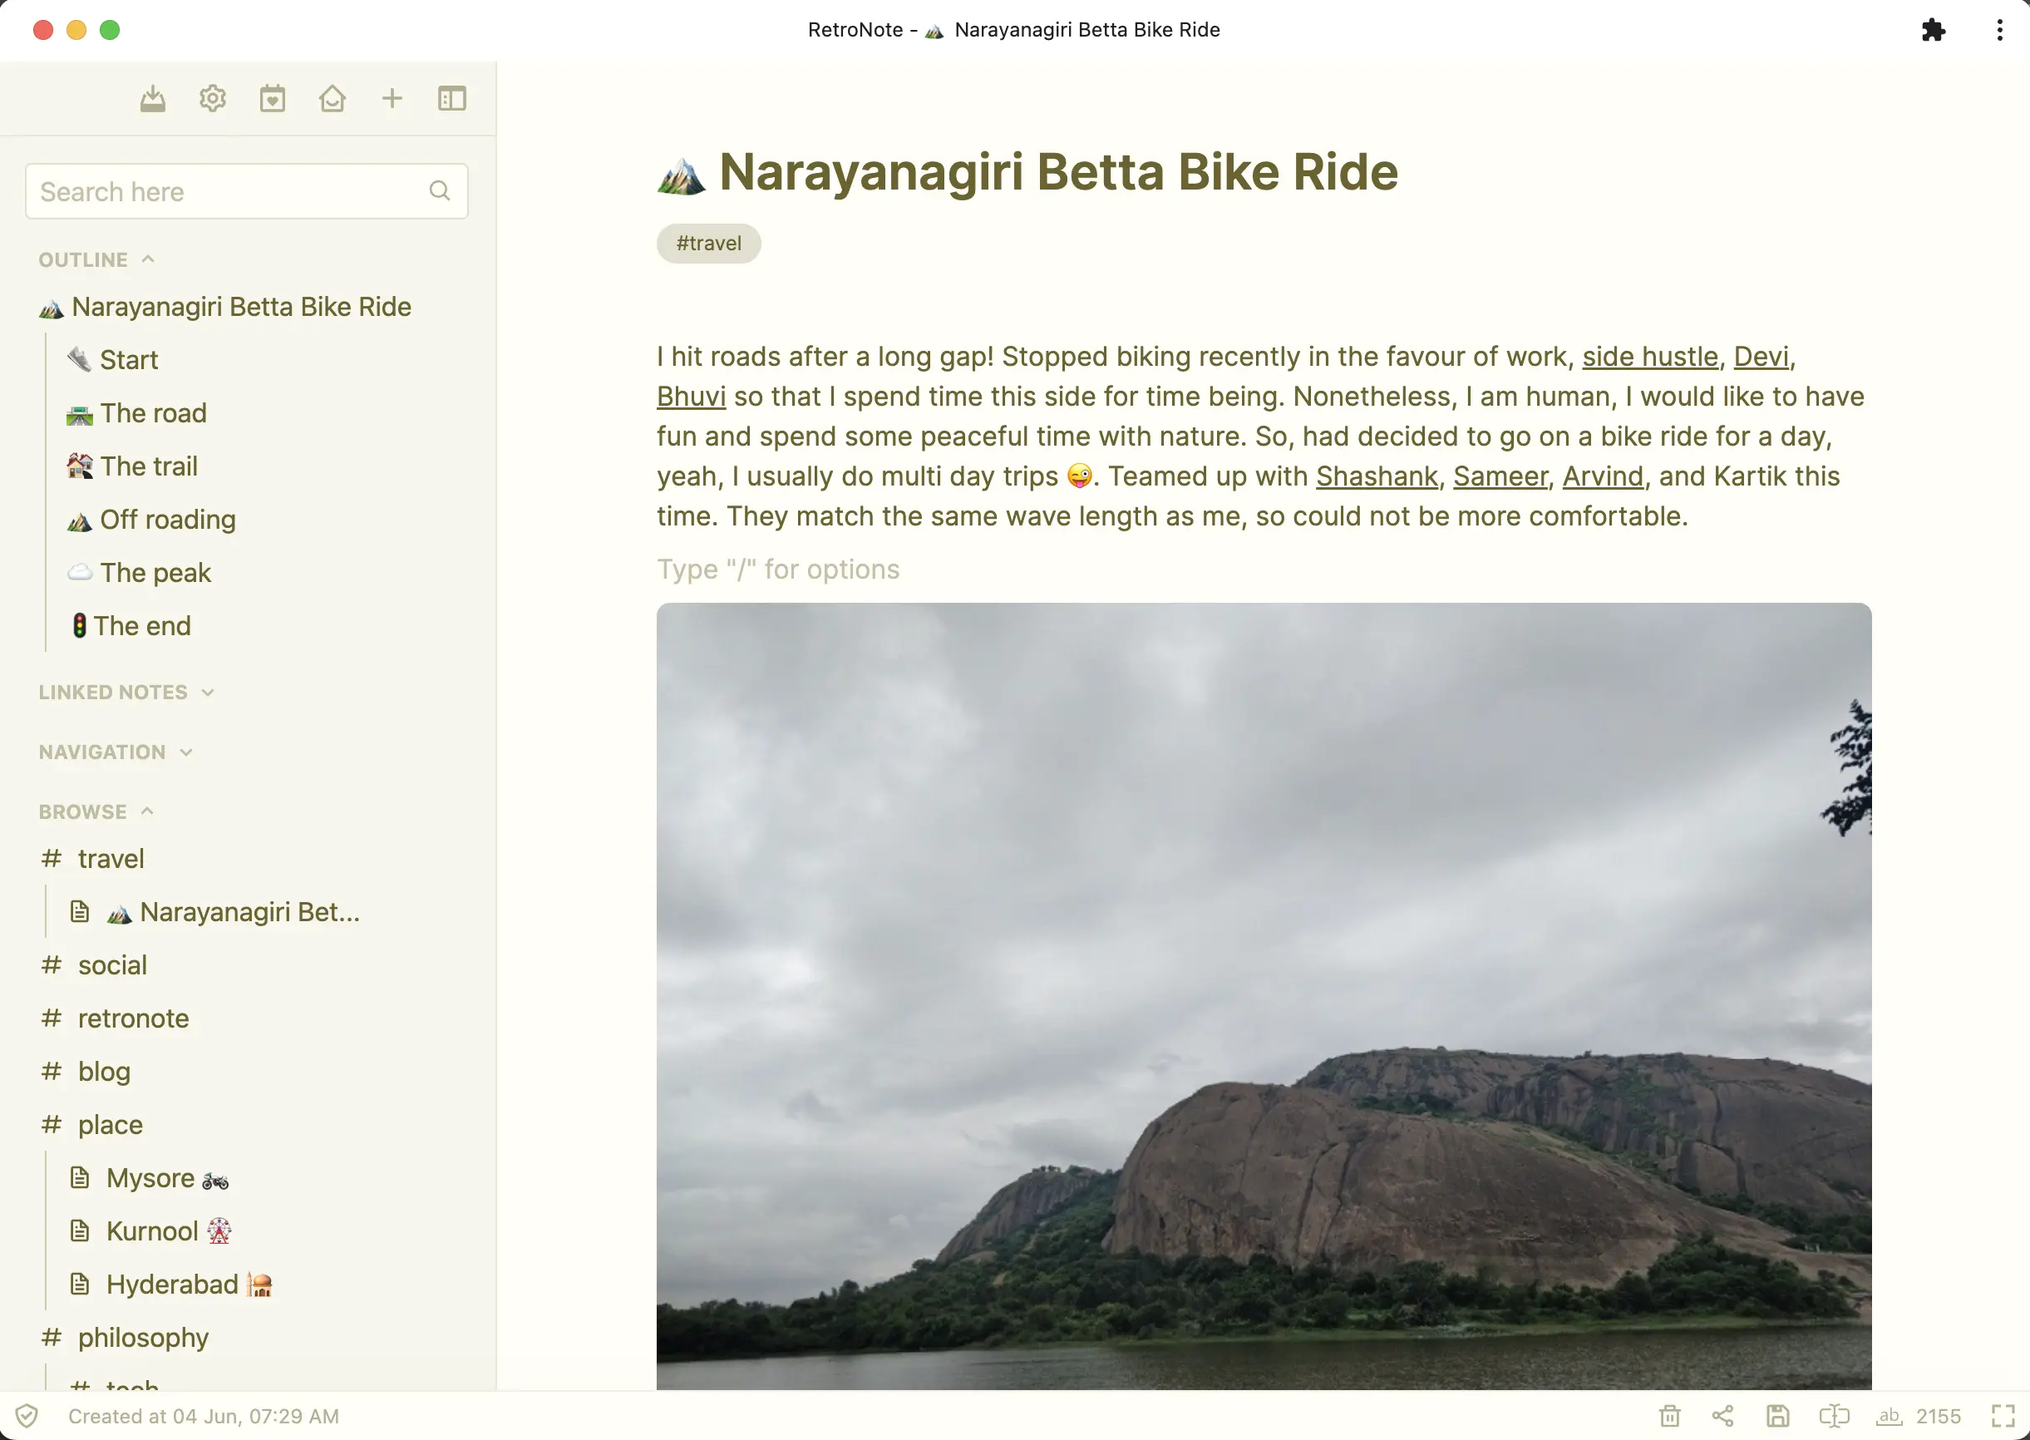The image size is (2030, 1440).
Task: Click the word count ab icon
Action: click(x=1889, y=1416)
